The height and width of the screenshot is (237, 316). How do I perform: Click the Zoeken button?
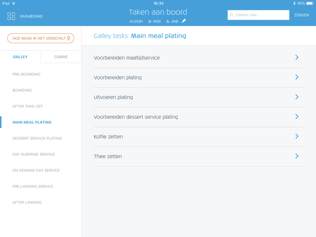pos(302,15)
